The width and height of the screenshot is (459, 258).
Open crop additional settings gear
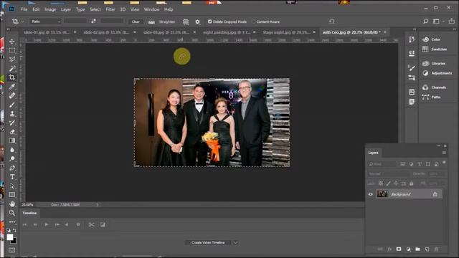(198, 21)
